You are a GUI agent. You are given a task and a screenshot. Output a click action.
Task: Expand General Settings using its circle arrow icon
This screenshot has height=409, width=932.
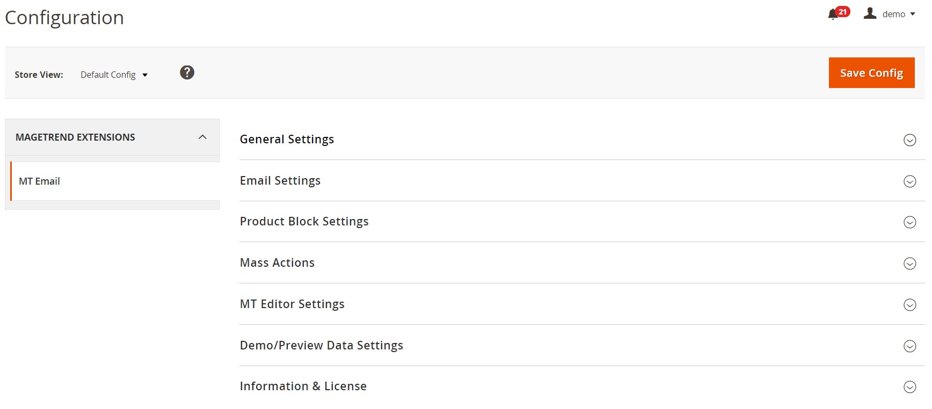click(909, 140)
